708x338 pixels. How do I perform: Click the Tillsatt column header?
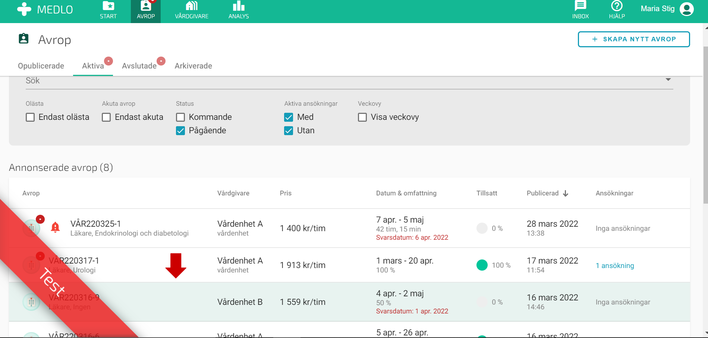(x=487, y=193)
